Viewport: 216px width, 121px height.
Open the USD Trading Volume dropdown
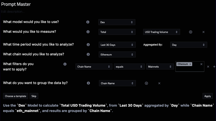tap(161, 32)
